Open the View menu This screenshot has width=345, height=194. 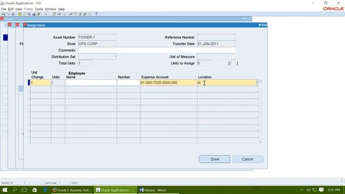click(18, 9)
